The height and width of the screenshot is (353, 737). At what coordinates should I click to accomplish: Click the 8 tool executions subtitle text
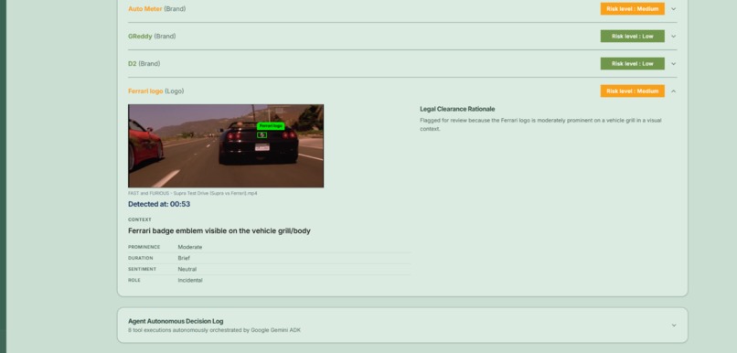pos(214,330)
